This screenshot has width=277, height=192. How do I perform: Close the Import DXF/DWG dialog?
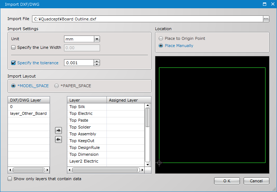point(273,4)
